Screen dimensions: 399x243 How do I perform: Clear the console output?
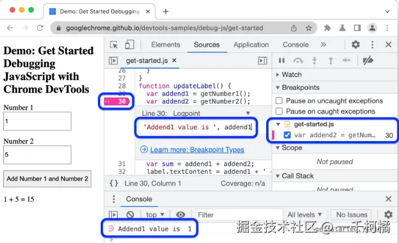(130, 215)
